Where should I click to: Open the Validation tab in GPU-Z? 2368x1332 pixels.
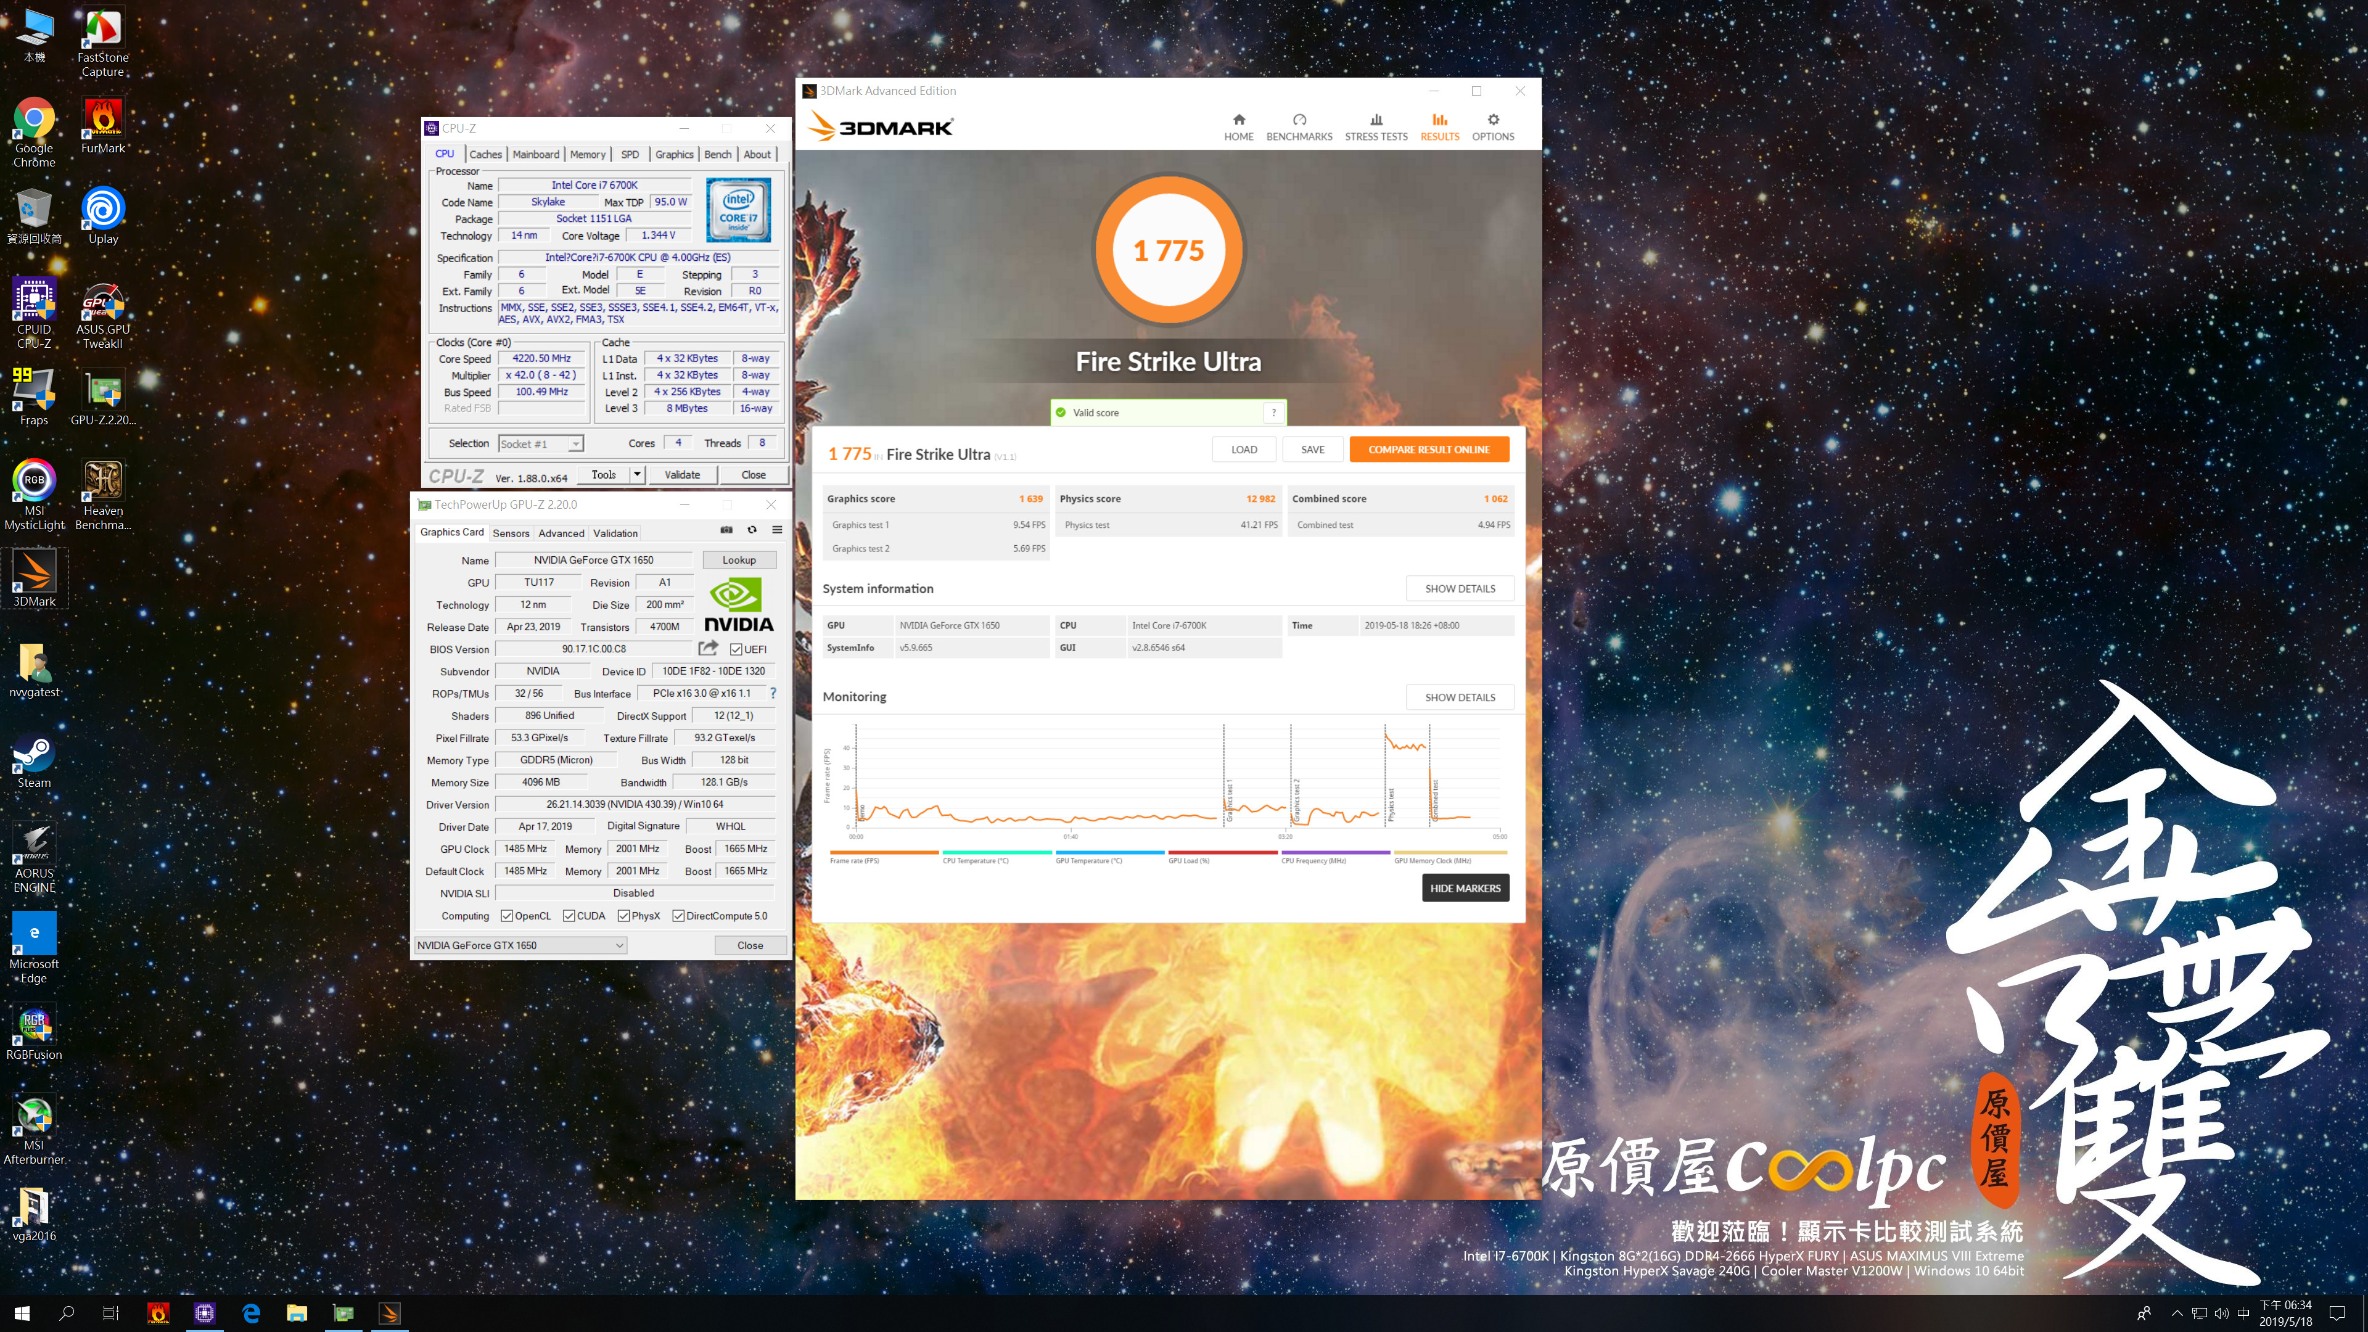point(615,533)
